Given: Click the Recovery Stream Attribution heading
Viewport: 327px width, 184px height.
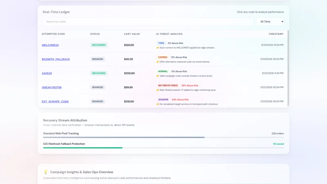Looking at the screenshot, I should (65, 120).
